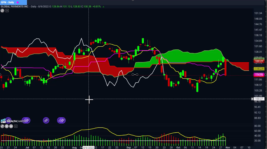
Task: Click the plus box on the volume pane
Action: pyautogui.click(x=16, y=126)
